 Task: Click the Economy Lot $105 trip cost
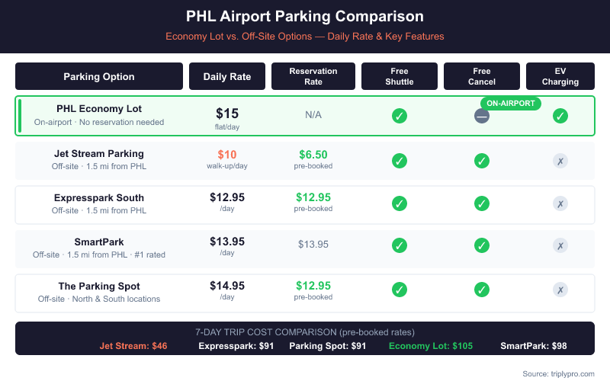[431, 346]
